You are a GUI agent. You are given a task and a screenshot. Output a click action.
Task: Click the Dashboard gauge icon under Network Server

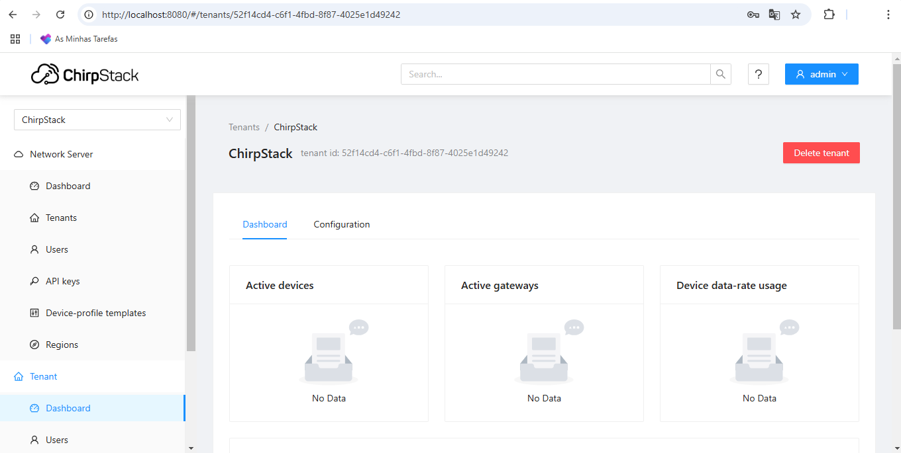34,186
